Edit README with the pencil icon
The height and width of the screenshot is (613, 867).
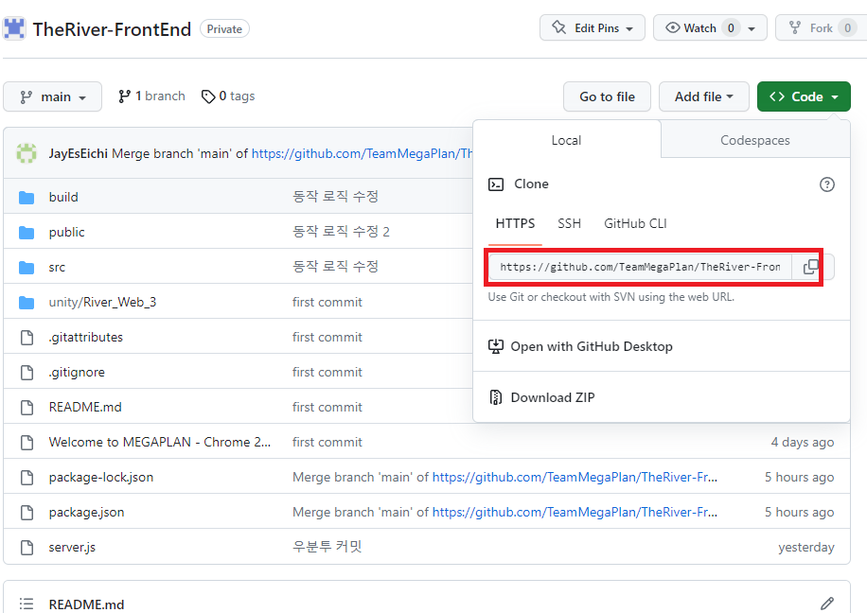point(826,604)
